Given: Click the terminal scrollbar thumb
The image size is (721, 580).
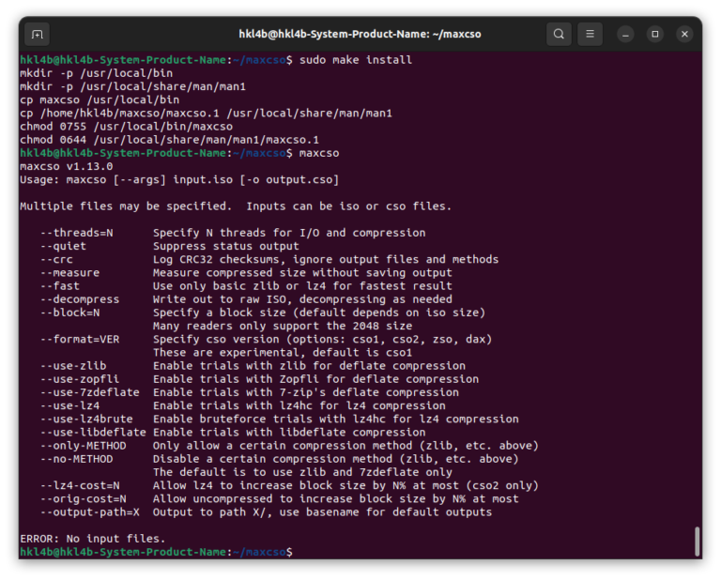Looking at the screenshot, I should tap(697, 542).
